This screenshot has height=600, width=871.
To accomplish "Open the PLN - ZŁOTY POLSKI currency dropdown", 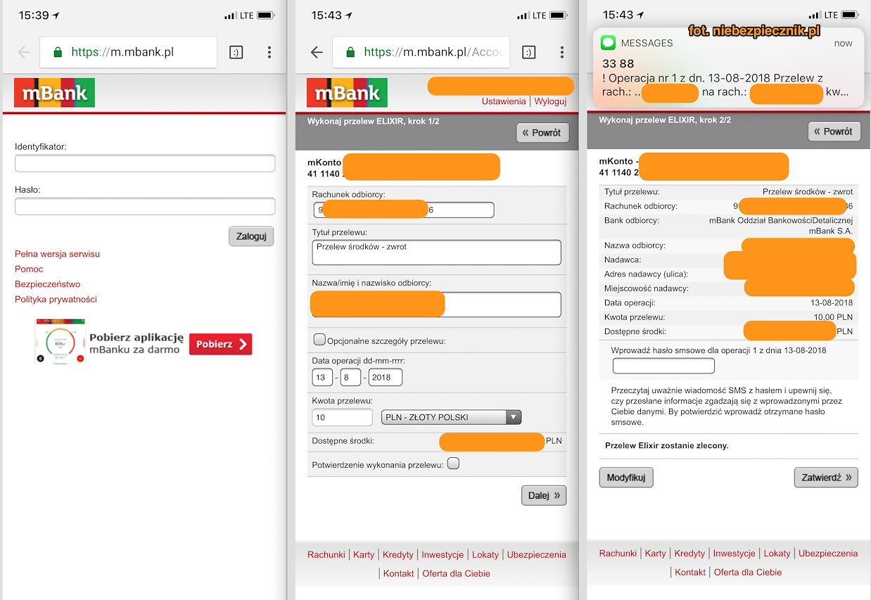I will point(452,417).
